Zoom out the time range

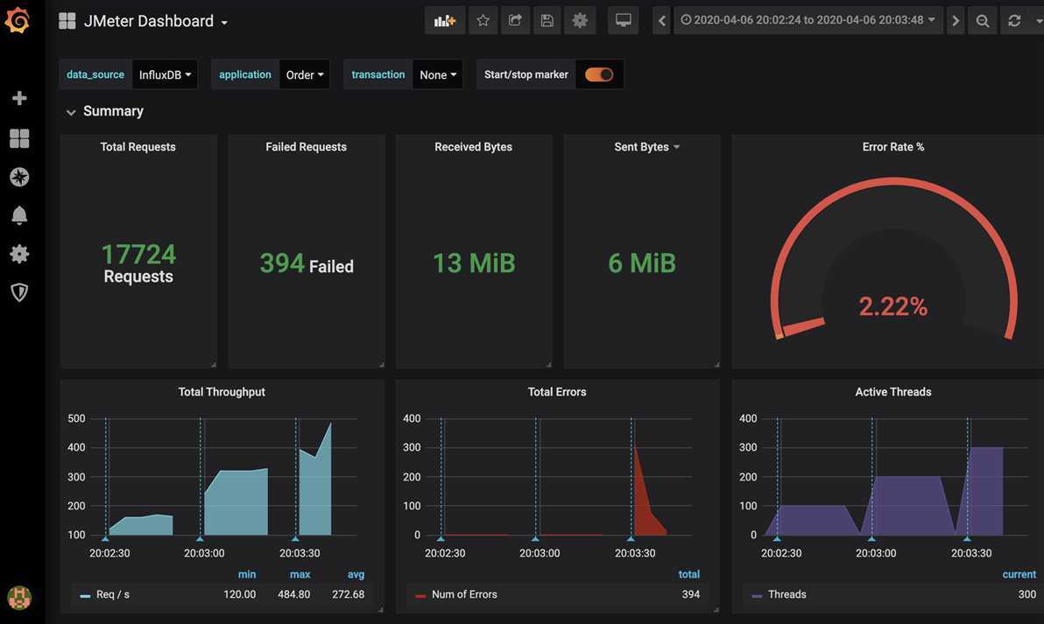click(x=982, y=21)
